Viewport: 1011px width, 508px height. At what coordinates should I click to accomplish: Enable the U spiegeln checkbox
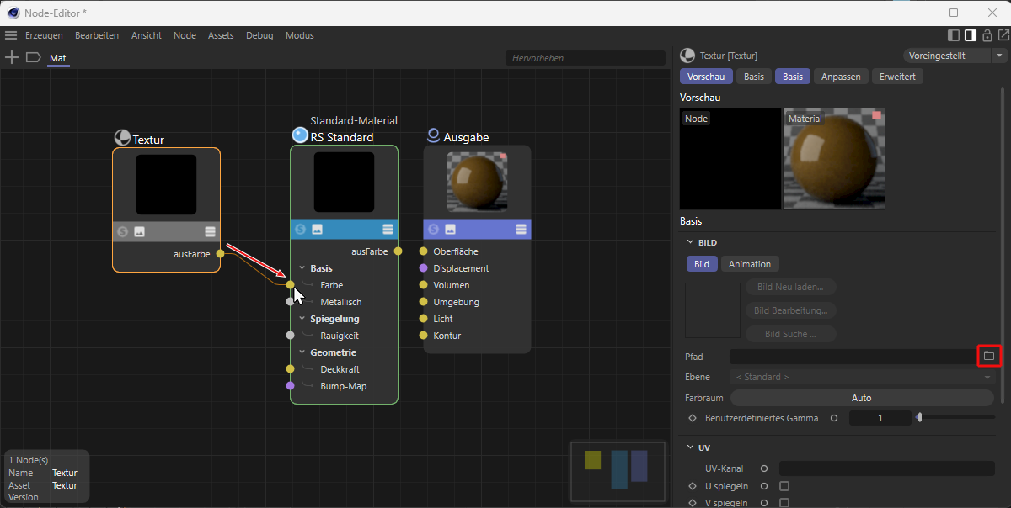(x=784, y=486)
